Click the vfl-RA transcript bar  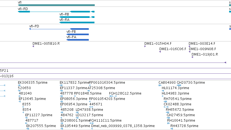pyautogui.click(x=77, y=22)
